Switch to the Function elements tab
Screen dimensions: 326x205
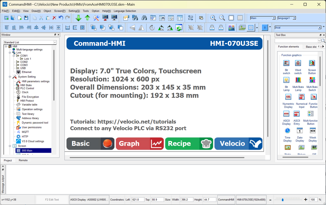(289, 47)
